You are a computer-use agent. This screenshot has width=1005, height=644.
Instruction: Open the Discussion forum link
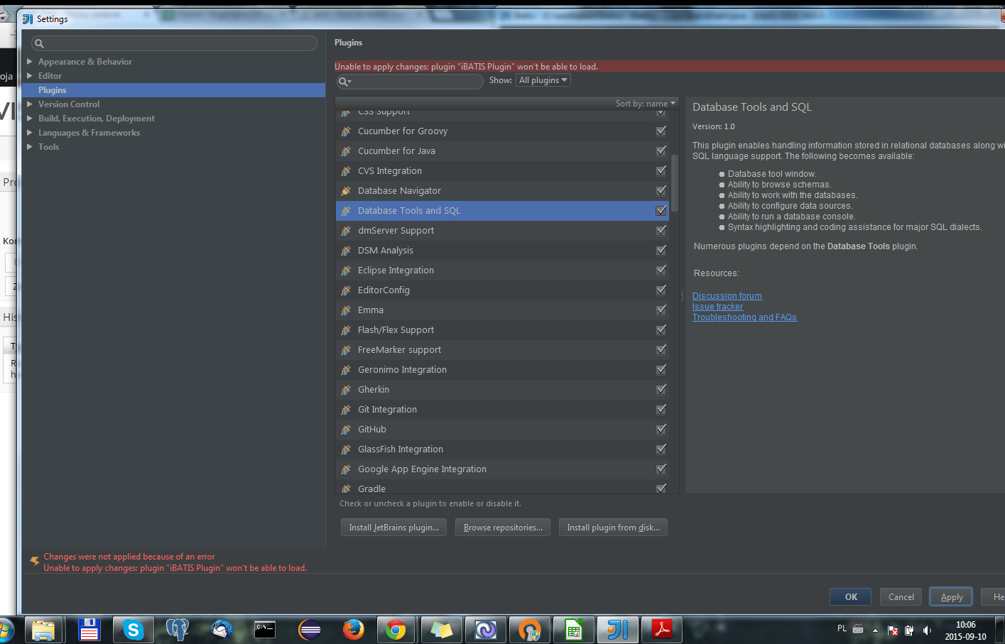(727, 296)
